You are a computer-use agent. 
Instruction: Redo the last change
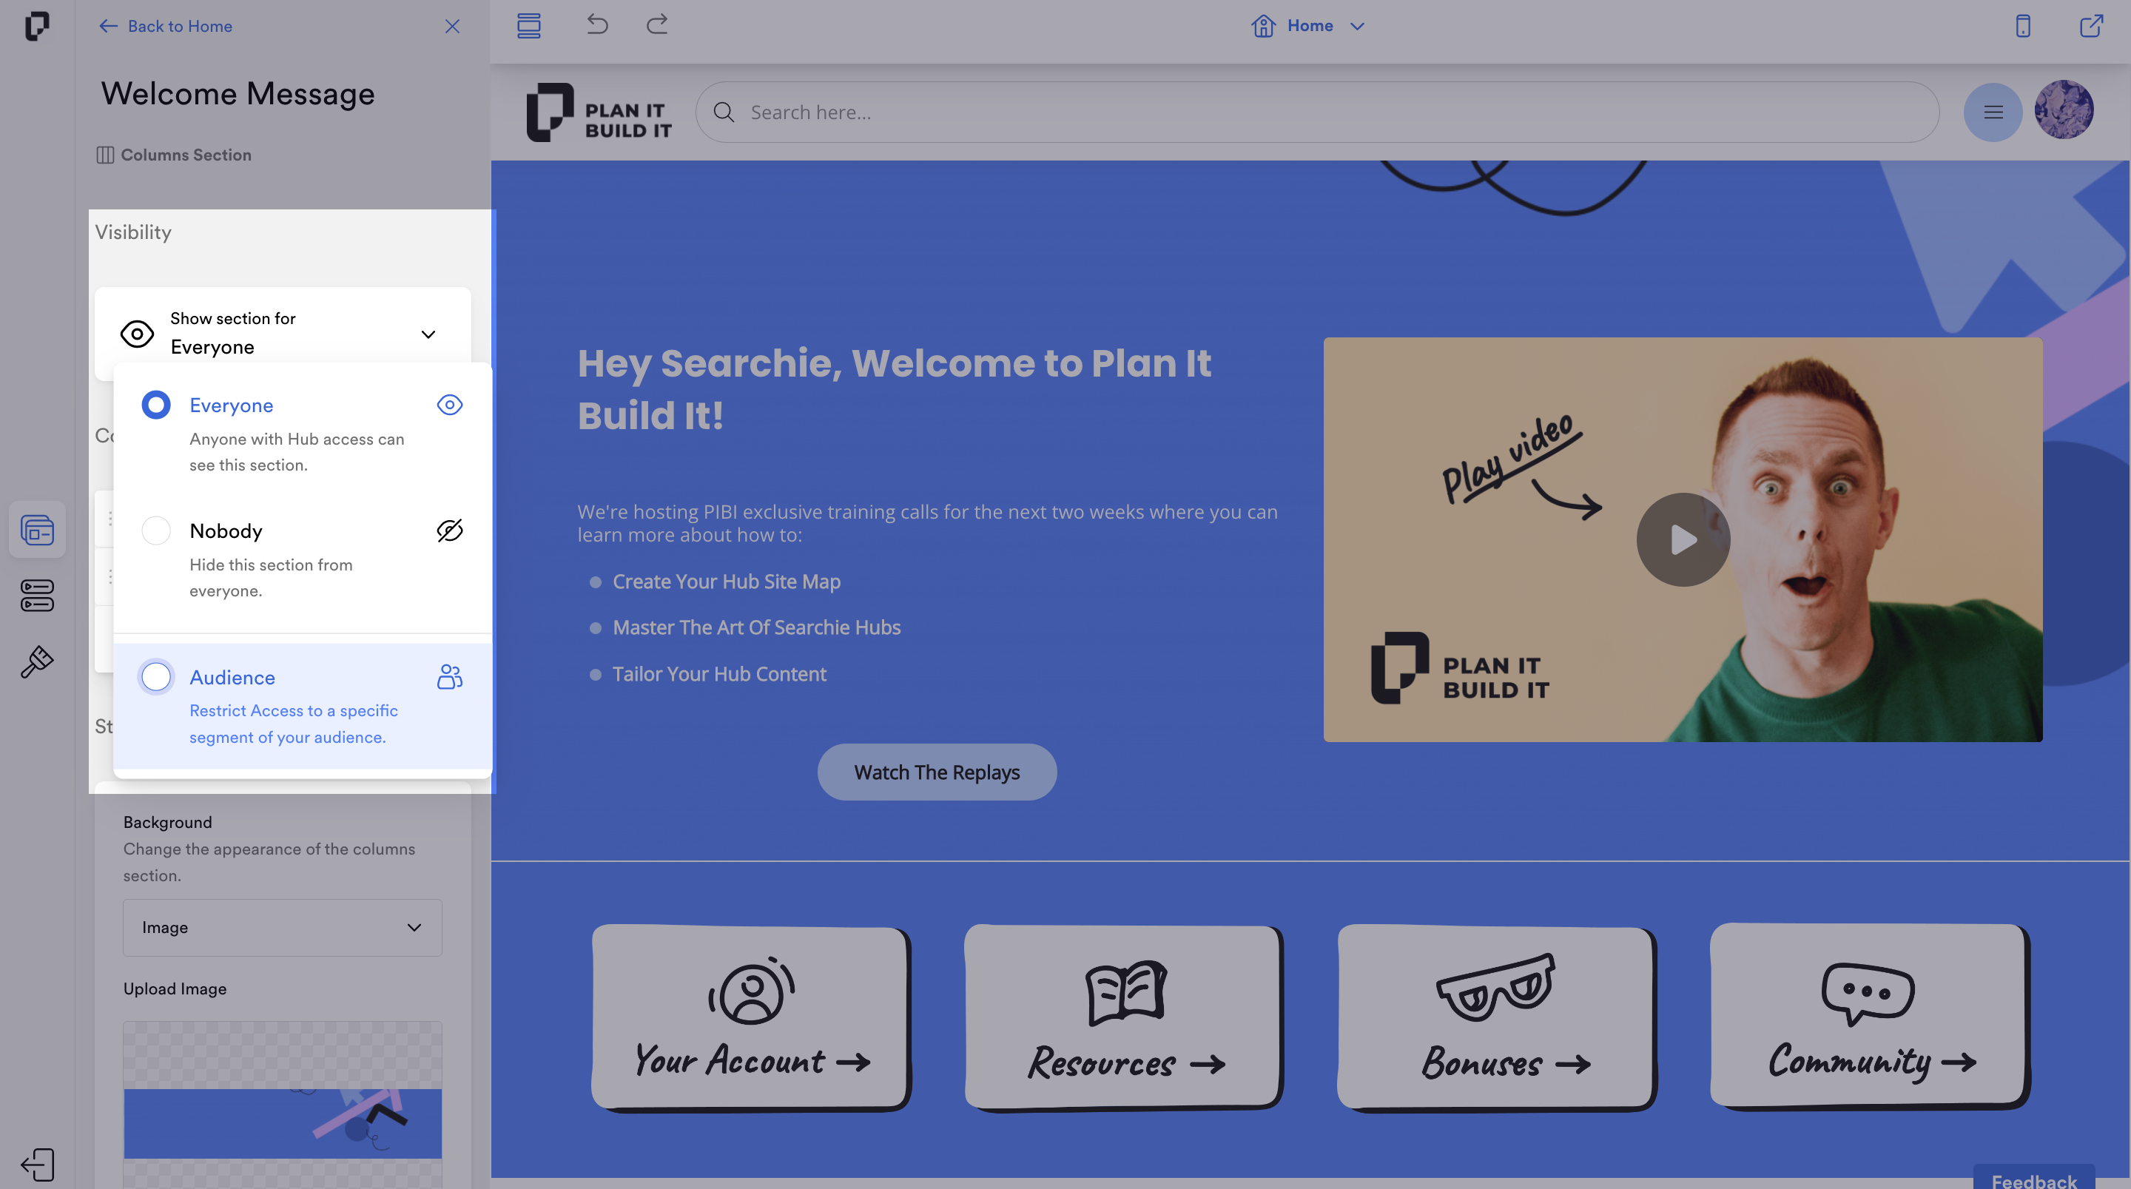tap(657, 24)
